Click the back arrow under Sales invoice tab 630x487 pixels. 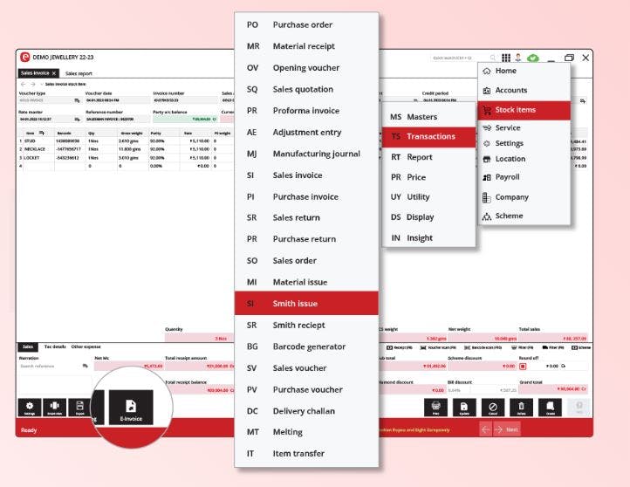pyautogui.click(x=24, y=85)
